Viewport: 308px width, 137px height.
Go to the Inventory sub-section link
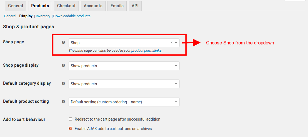tap(43, 16)
